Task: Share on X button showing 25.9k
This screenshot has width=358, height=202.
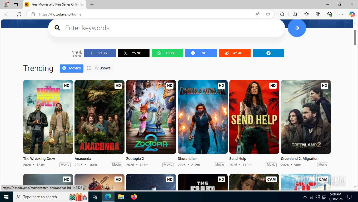Action: (x=134, y=53)
